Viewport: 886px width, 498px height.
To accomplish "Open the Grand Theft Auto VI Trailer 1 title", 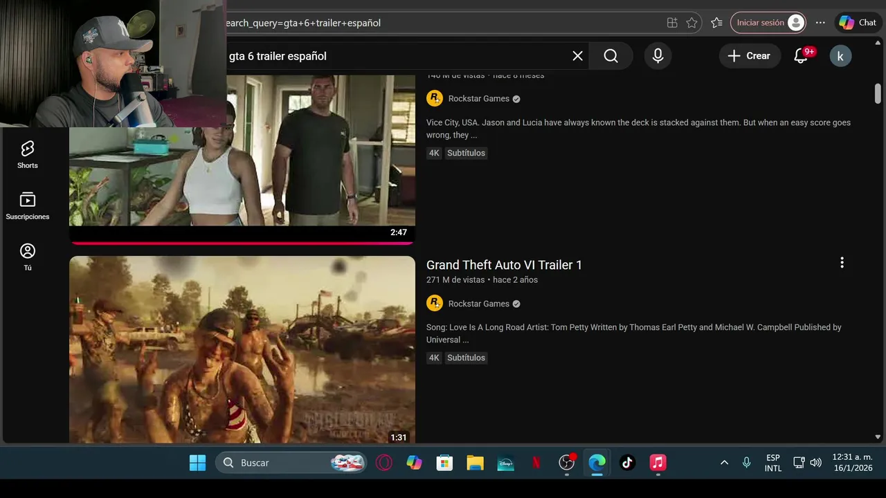I will coord(504,265).
